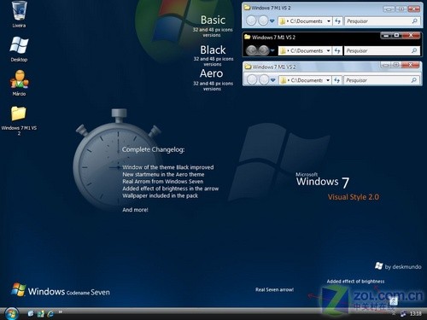Click Back button in the Black-theme window
This screenshot has height=320, width=427.
pos(251,50)
